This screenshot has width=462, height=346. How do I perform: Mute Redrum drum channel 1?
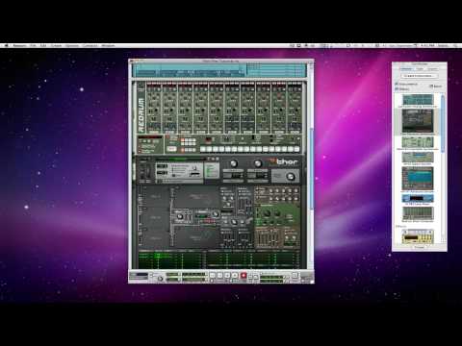(149, 84)
